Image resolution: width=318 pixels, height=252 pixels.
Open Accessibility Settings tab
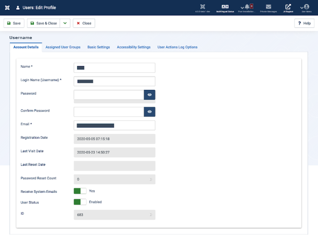point(134,47)
